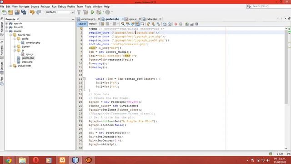Click the Last Edit icon in editor toolbar

click(x=102, y=24)
